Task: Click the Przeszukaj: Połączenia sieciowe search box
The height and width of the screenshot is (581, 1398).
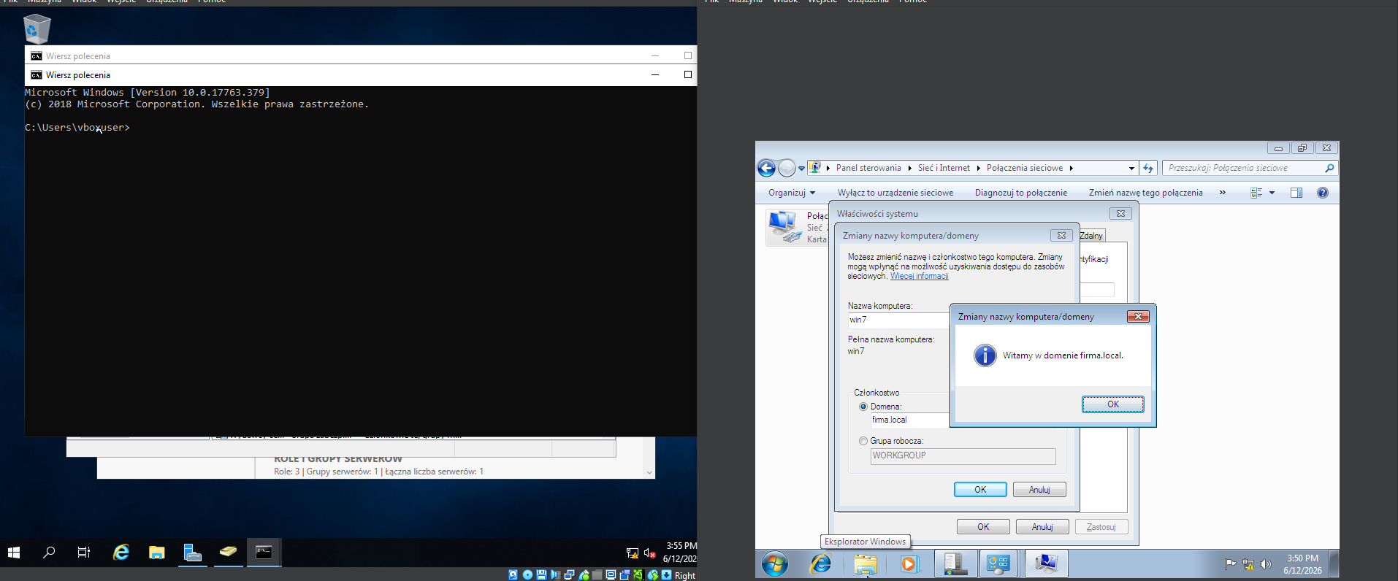Action: [x=1250, y=169]
